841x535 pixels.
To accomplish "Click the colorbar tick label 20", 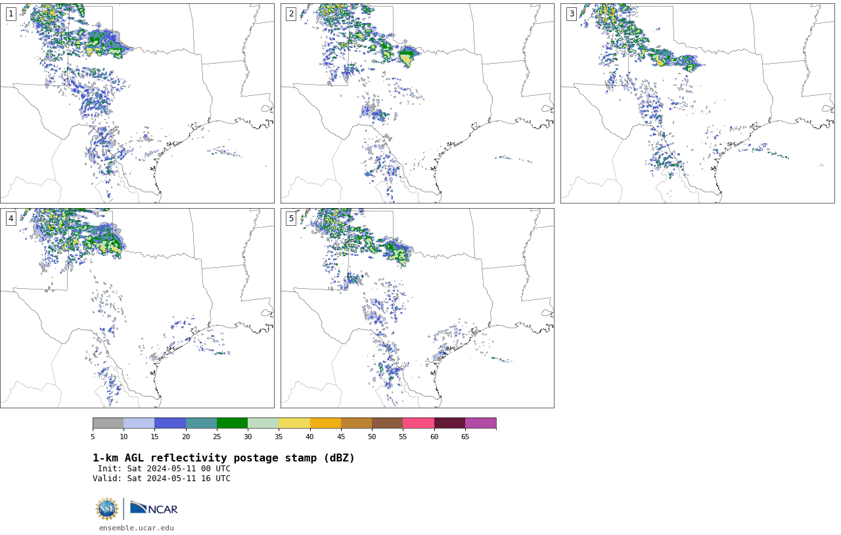I will tap(186, 437).
